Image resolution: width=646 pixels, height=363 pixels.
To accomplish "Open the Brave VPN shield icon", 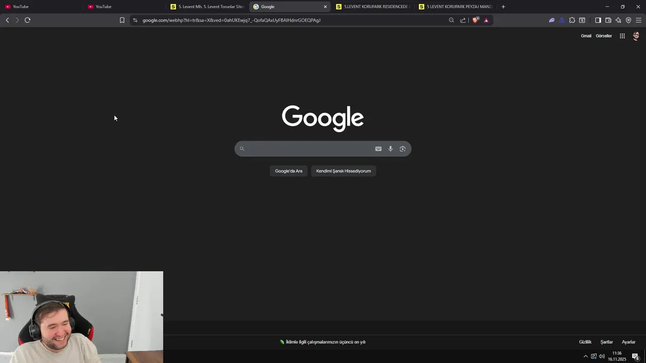I will point(628,20).
